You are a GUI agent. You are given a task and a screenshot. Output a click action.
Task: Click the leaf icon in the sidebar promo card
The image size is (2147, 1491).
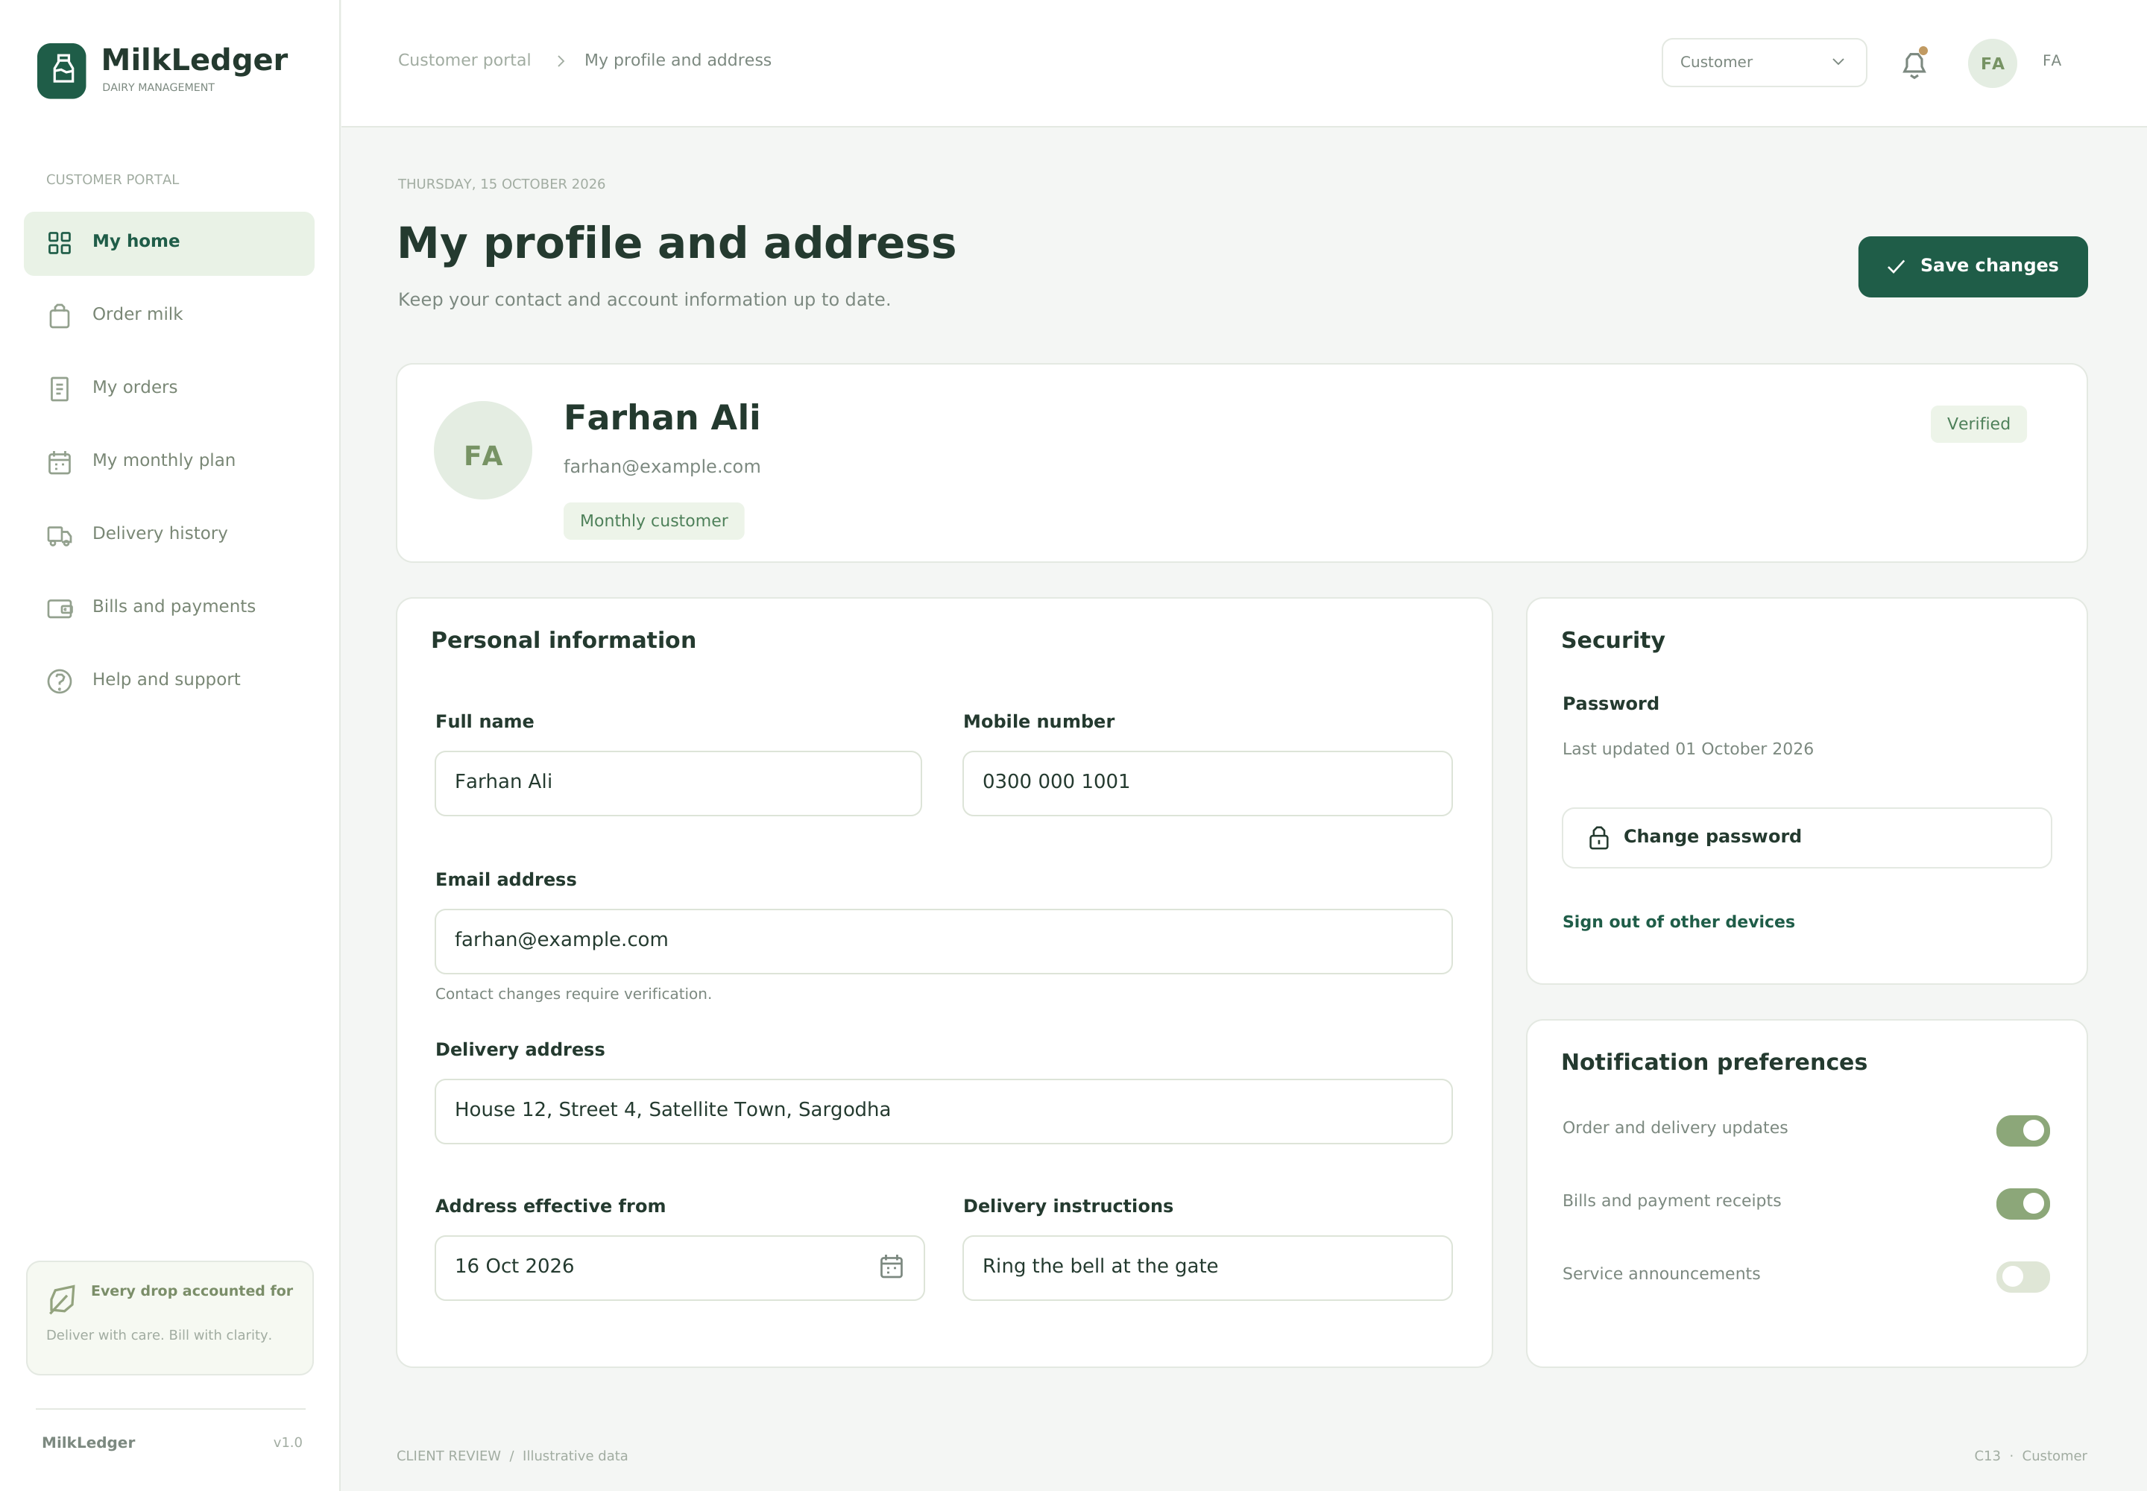tap(62, 1299)
